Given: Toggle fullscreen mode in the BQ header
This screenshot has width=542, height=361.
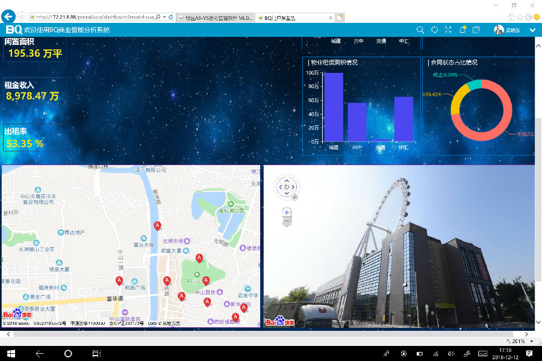Looking at the screenshot, I should [x=448, y=30].
